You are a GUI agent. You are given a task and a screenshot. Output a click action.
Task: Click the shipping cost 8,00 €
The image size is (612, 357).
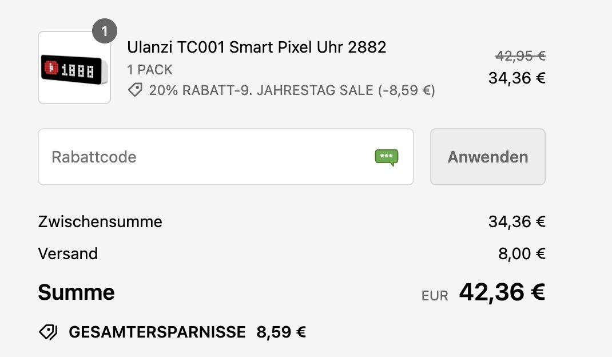pyautogui.click(x=522, y=253)
